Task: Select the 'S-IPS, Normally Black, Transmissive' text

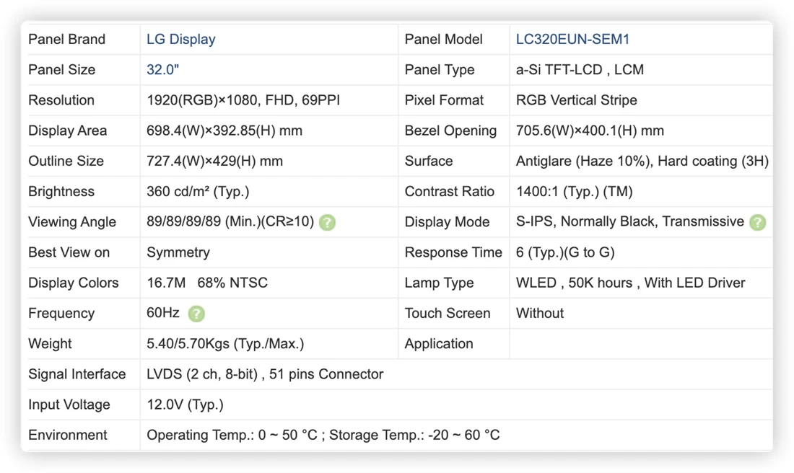Action: 630,221
